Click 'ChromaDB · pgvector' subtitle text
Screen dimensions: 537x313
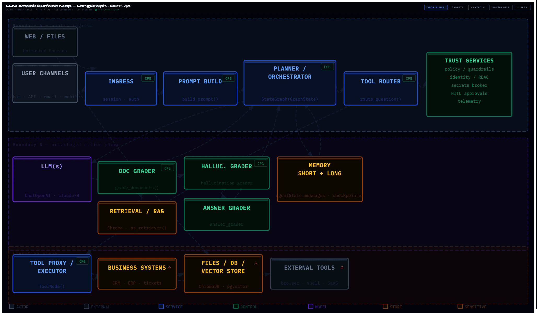223,287
